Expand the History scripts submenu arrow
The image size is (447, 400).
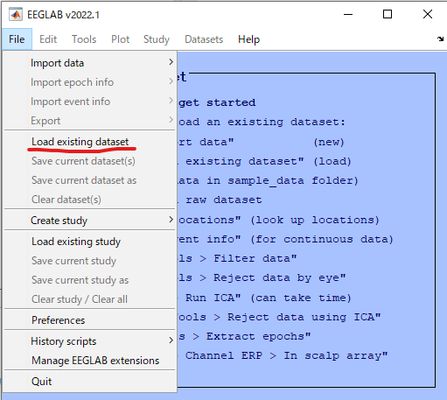pyautogui.click(x=171, y=340)
